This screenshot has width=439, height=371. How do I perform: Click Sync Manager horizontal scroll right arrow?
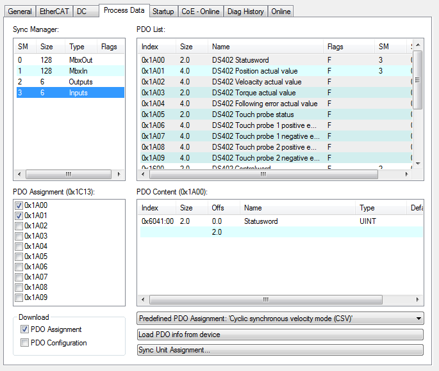pos(119,175)
